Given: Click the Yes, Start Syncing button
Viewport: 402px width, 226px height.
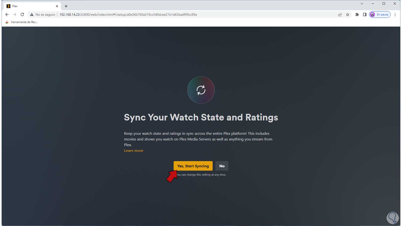Looking at the screenshot, I should click(193, 166).
